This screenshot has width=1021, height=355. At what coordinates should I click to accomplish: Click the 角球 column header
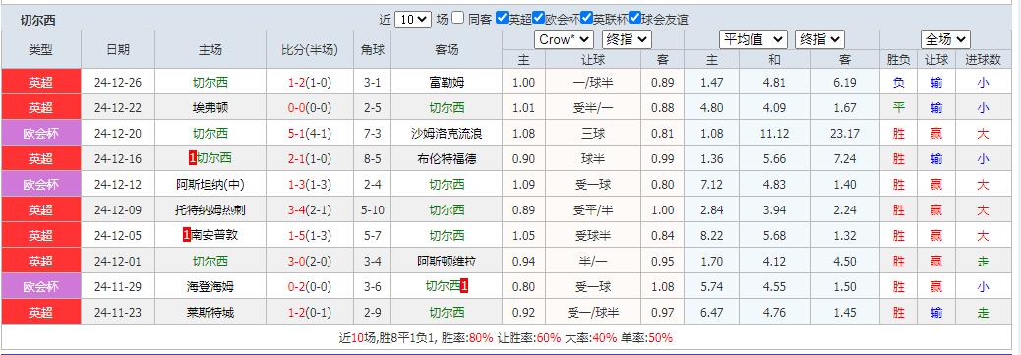point(372,49)
